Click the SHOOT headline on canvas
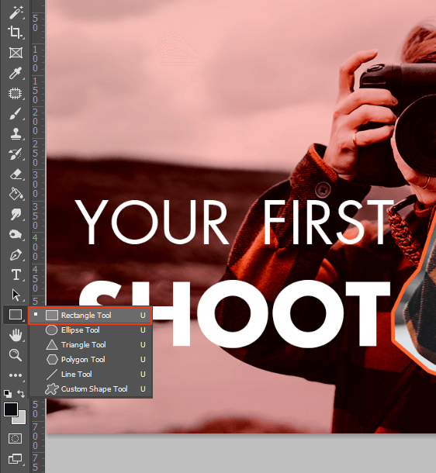This screenshot has height=473, width=436. click(234, 314)
